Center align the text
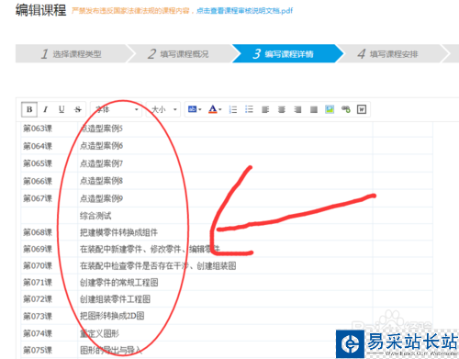 tap(282, 109)
